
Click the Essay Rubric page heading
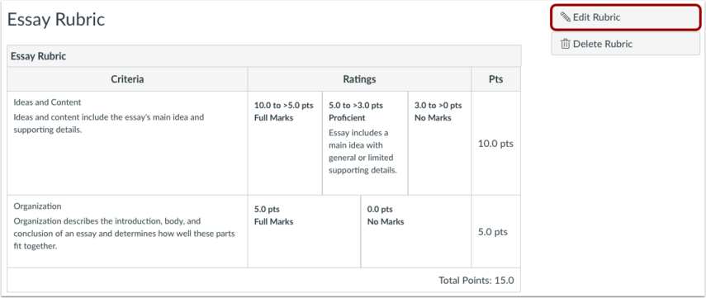tap(56, 20)
